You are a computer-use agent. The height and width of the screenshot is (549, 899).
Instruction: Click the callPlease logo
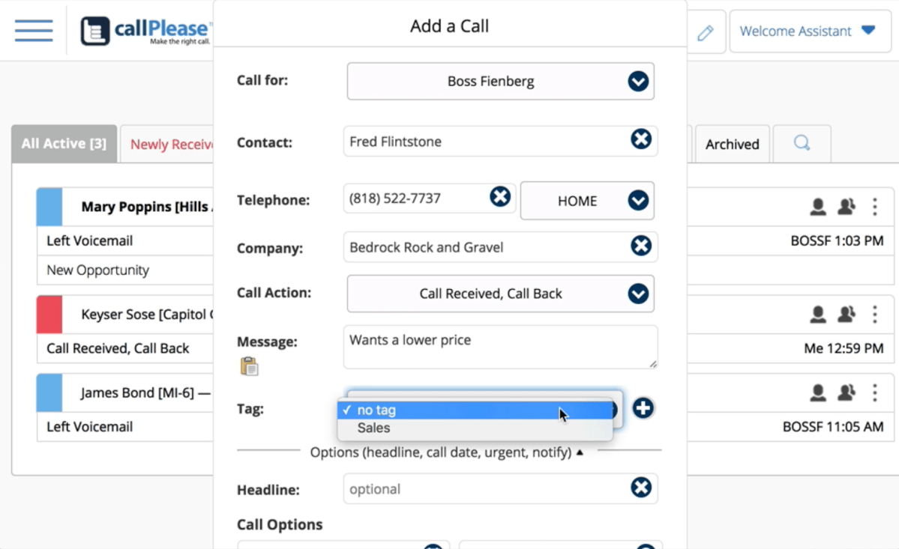click(145, 30)
